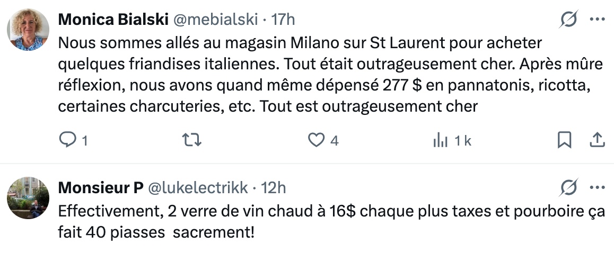Click Monsieur P display name
The width and height of the screenshot is (614, 253).
100,187
